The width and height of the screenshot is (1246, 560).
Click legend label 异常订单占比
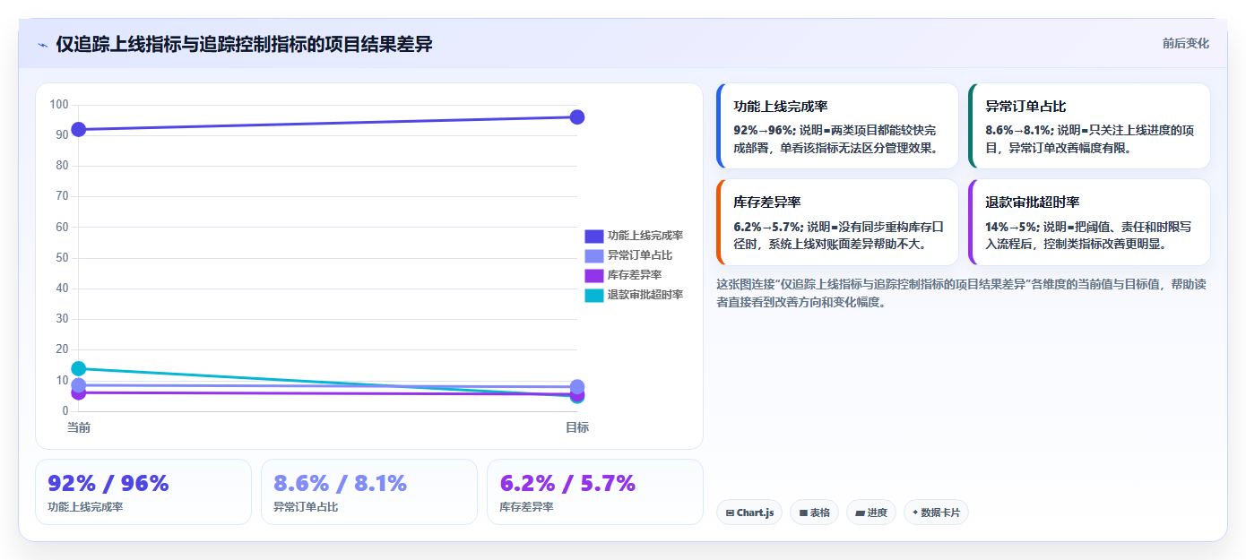coord(640,255)
